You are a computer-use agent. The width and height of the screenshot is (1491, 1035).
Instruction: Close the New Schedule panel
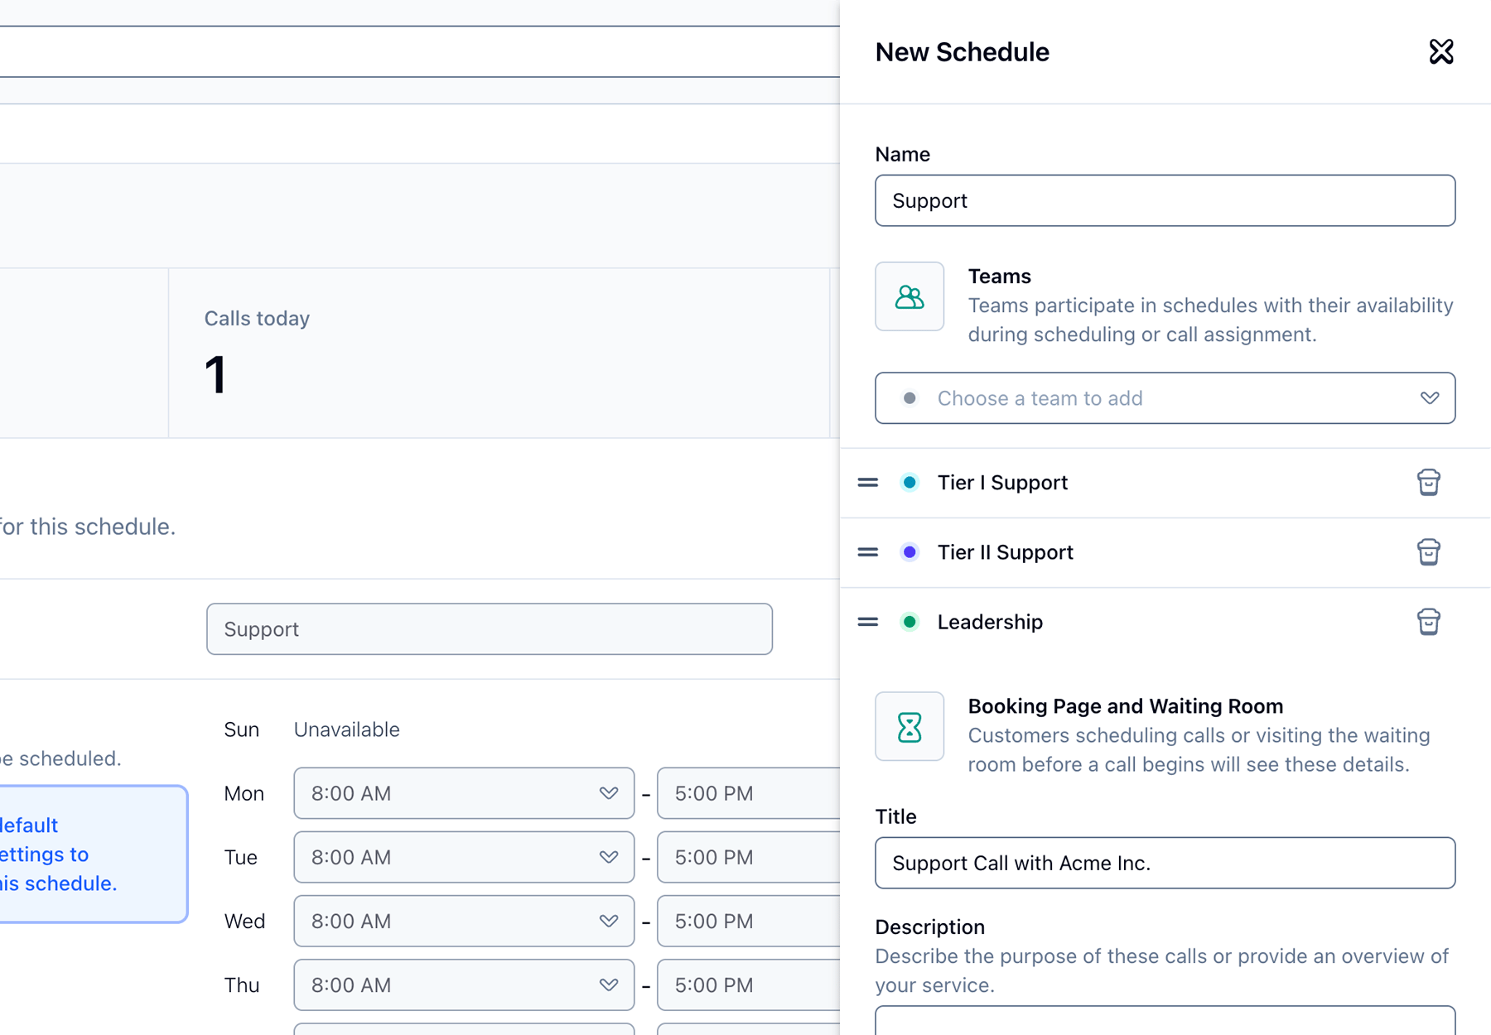[1441, 51]
